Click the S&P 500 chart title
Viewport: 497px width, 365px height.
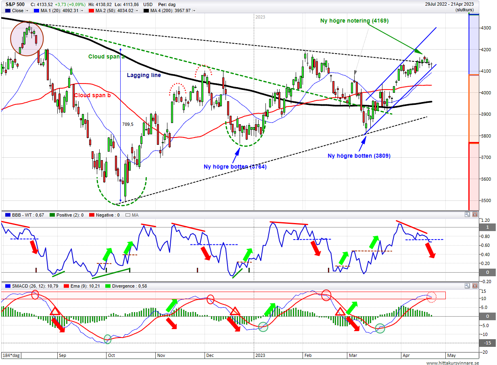pos(15,4)
